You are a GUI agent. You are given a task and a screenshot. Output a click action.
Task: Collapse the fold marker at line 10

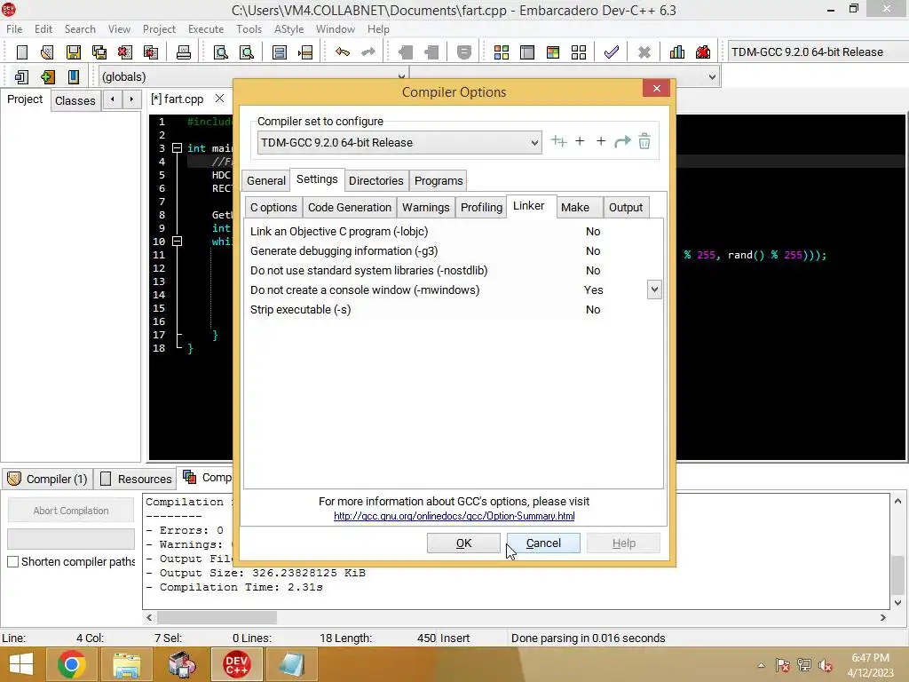[178, 242]
